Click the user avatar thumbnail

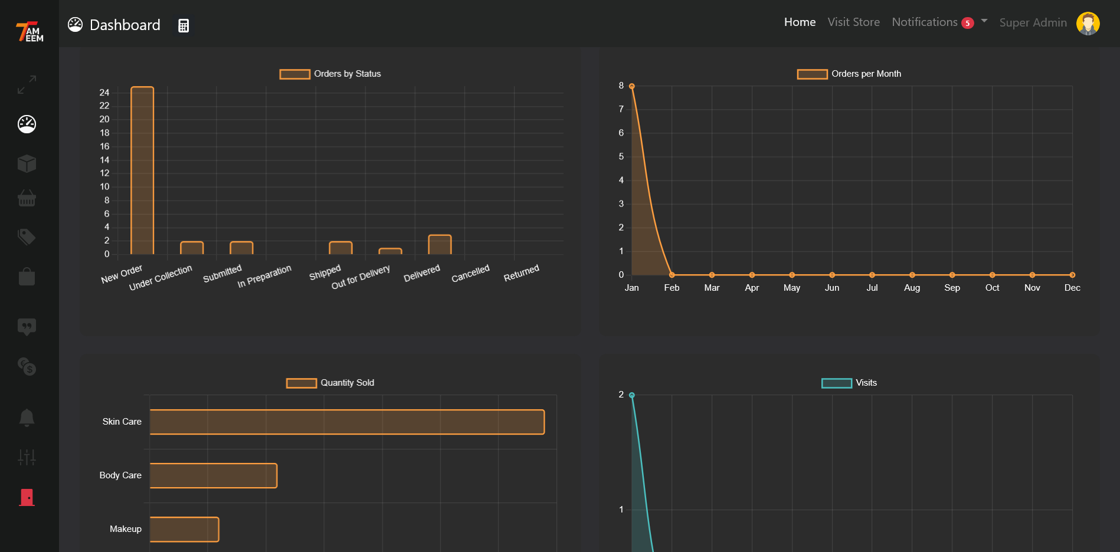click(1089, 24)
